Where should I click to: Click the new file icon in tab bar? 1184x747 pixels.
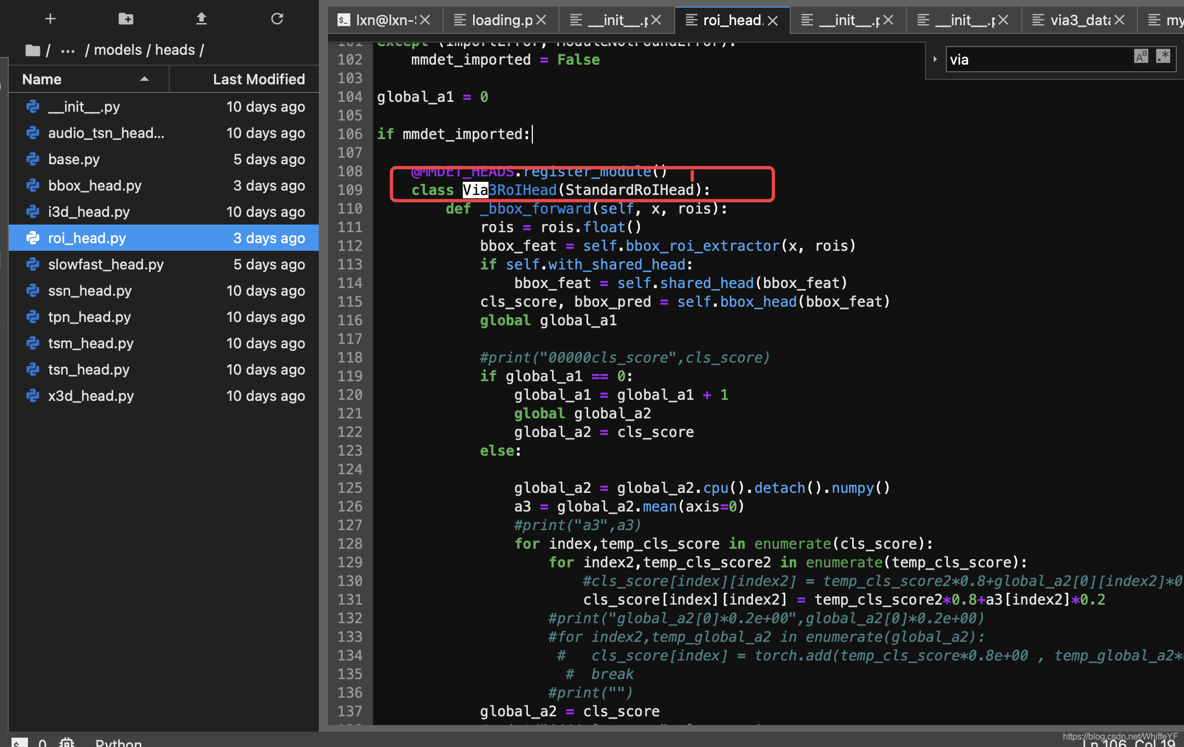(x=49, y=17)
